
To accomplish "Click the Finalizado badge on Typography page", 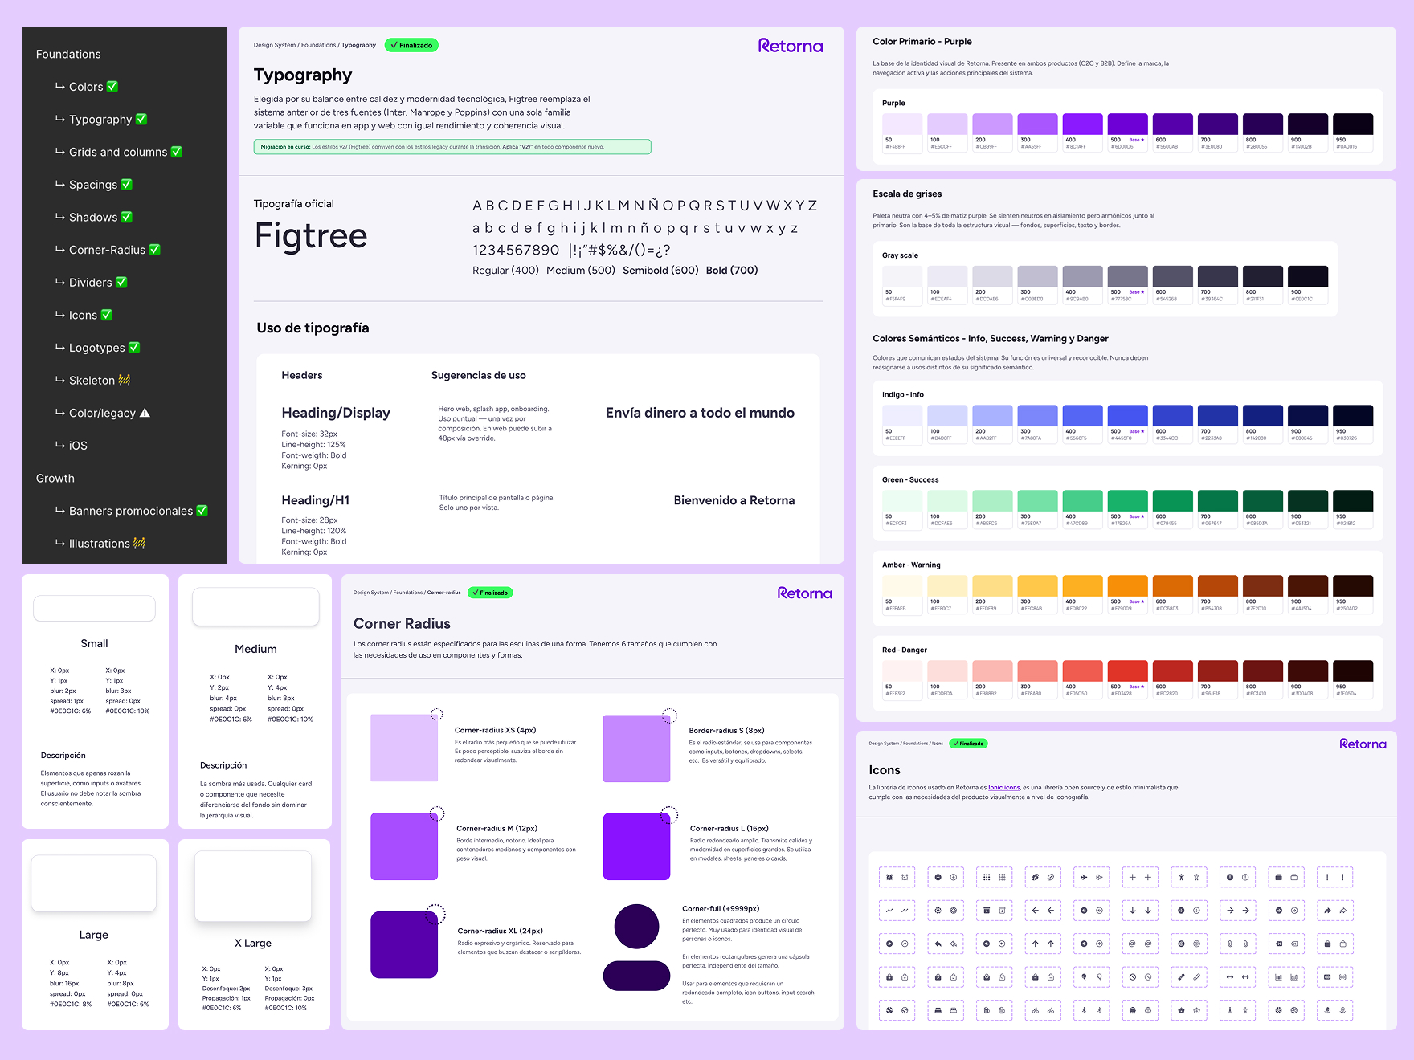I will [x=411, y=45].
